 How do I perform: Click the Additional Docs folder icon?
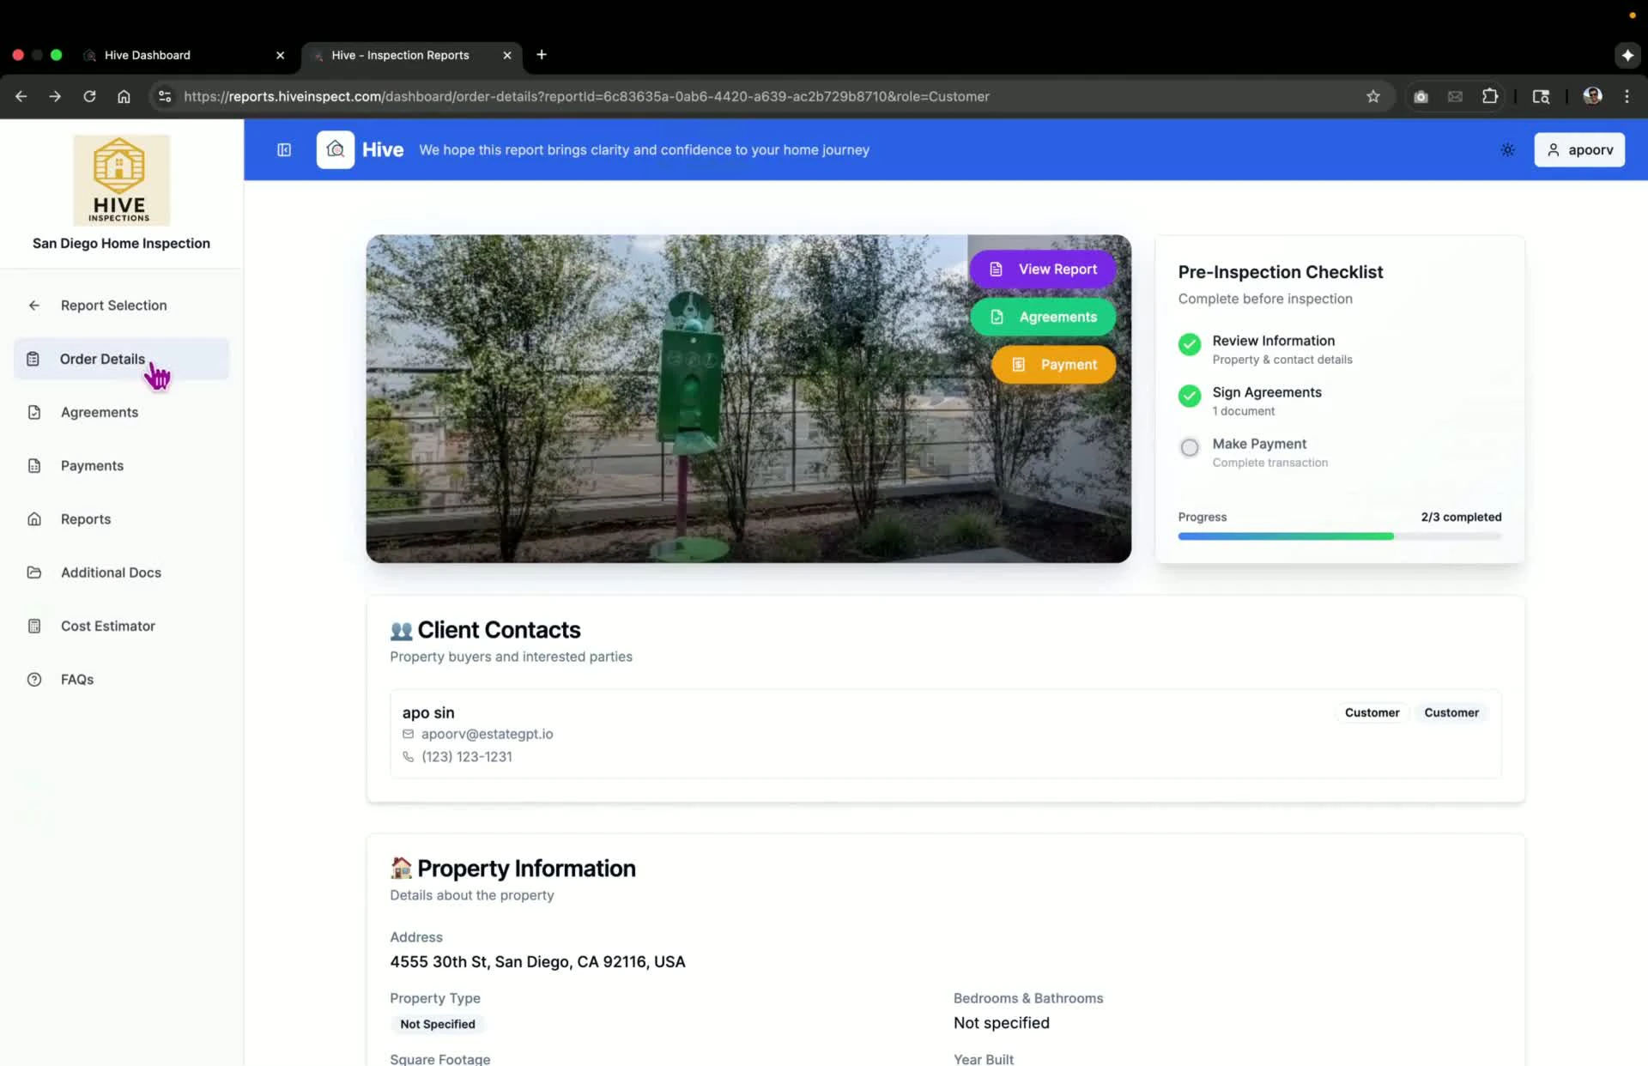coord(34,572)
